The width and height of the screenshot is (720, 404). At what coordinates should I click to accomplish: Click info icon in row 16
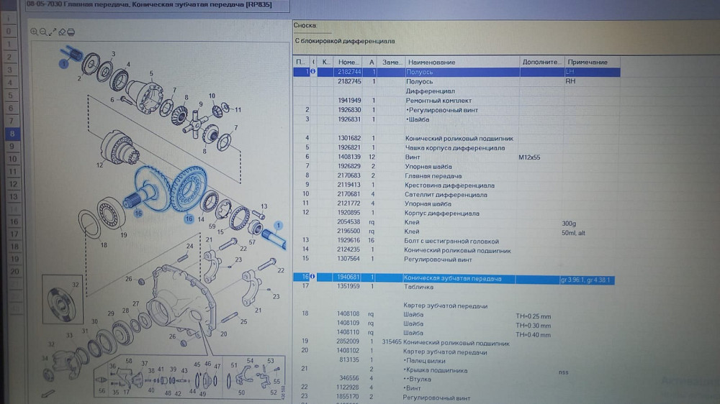[314, 277]
